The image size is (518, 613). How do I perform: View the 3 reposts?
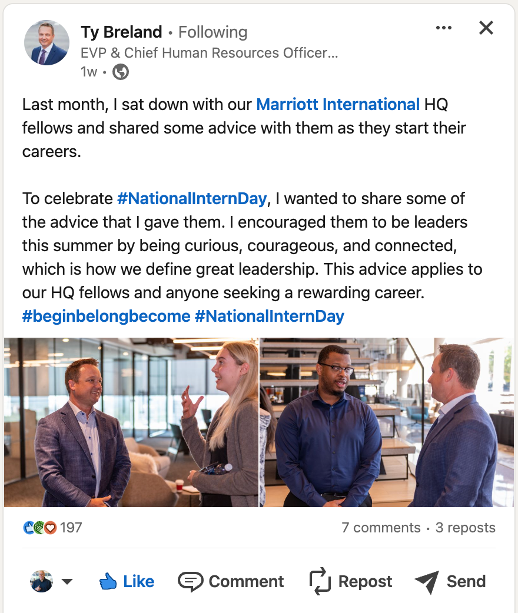point(465,528)
